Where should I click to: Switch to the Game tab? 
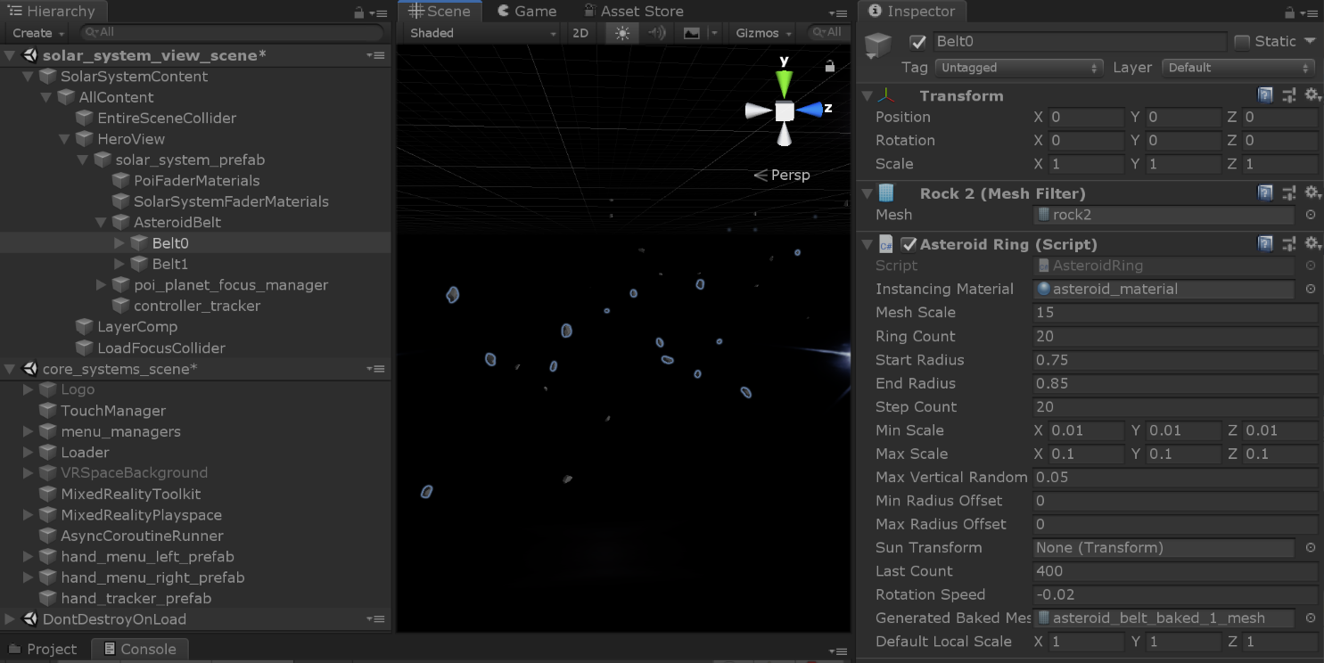coord(526,12)
